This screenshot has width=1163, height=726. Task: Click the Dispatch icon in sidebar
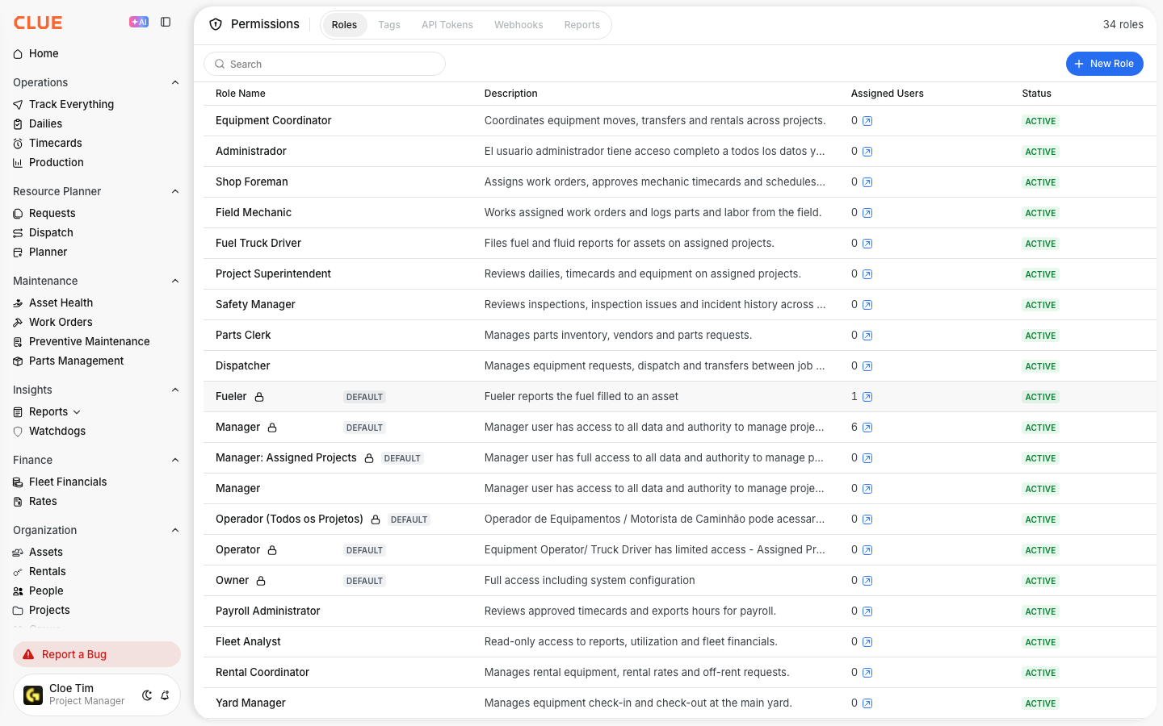[x=18, y=233]
